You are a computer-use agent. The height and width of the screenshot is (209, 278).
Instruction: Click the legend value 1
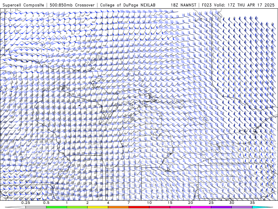click(67, 203)
